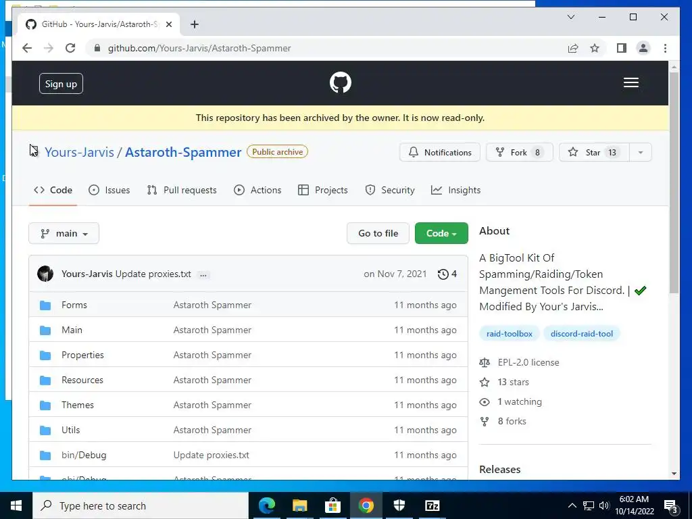
Task: Open the Forms folder
Action: (74, 305)
